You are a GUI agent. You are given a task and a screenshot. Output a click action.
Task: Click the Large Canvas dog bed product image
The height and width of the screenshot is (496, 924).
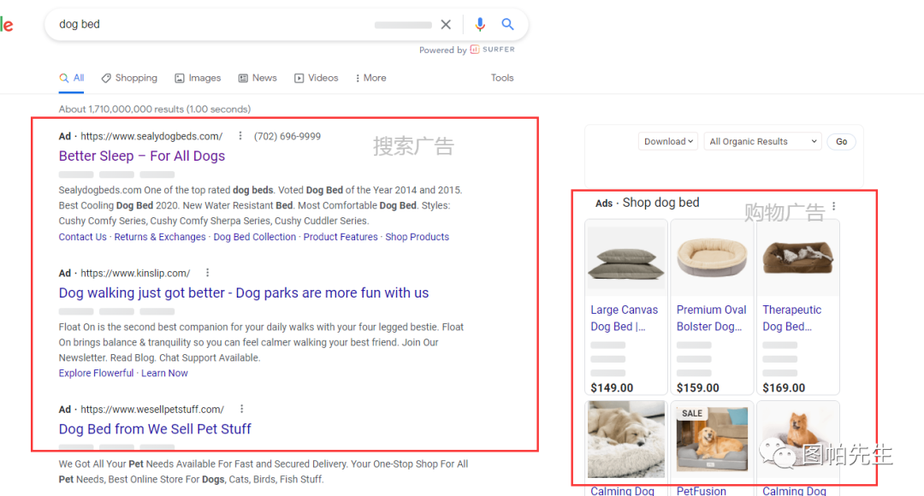(x=625, y=258)
